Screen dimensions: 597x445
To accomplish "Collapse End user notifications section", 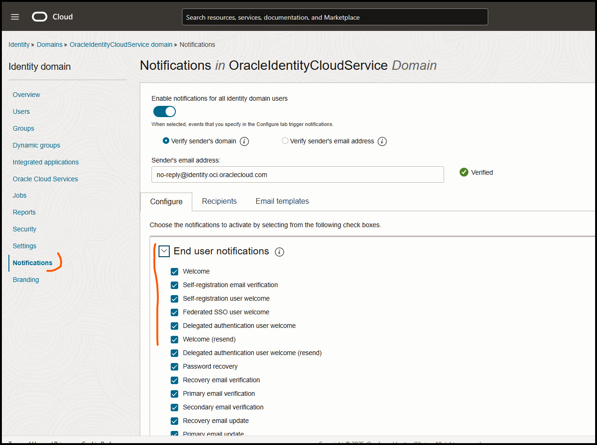I will pos(164,252).
